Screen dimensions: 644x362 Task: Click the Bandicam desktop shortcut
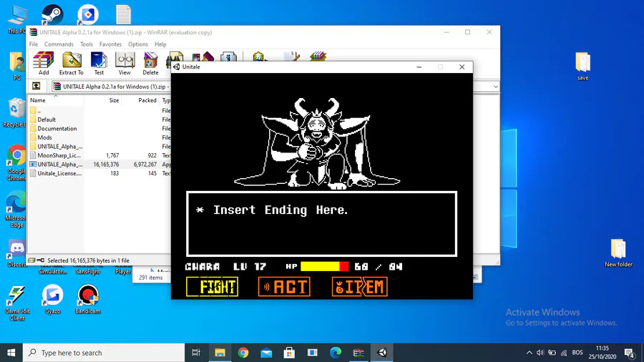click(88, 299)
